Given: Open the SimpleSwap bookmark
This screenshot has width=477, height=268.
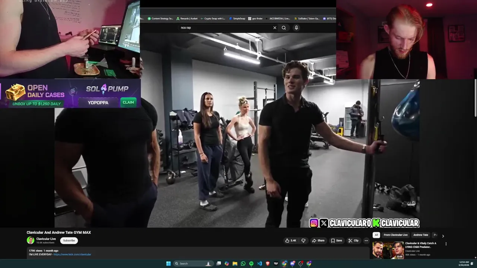Looking at the screenshot, I should click(237, 18).
